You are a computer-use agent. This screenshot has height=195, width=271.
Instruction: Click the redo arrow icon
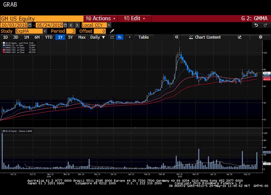coord(265,25)
